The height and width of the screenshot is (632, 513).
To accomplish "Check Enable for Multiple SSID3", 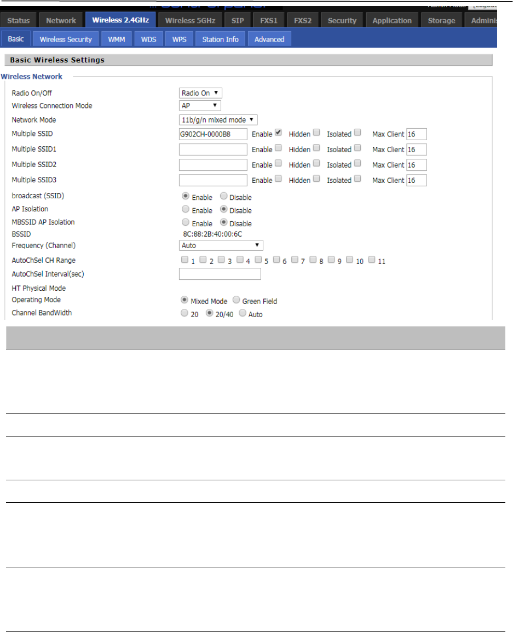I will tap(278, 179).
